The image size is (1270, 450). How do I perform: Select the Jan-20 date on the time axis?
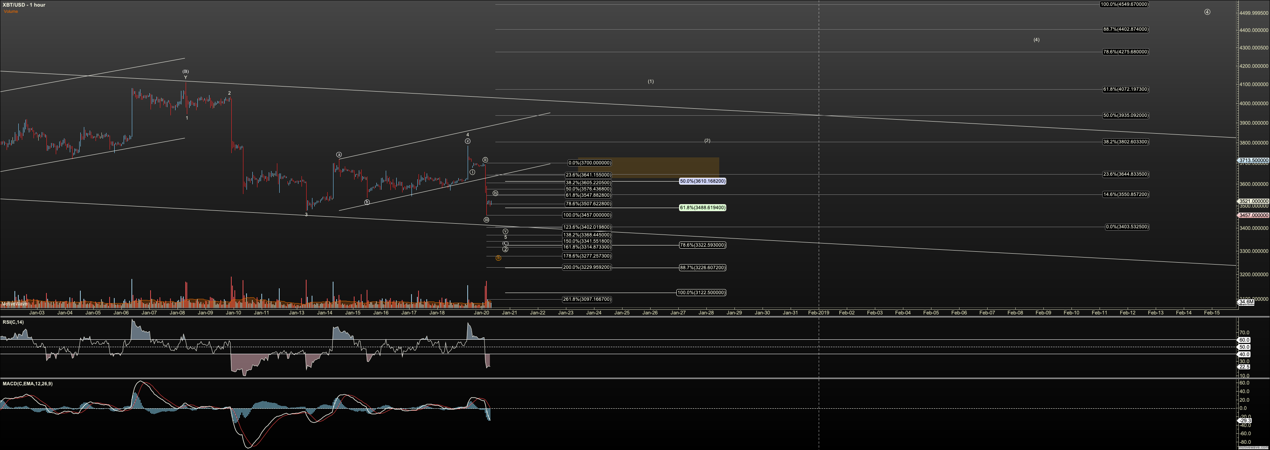[482, 312]
